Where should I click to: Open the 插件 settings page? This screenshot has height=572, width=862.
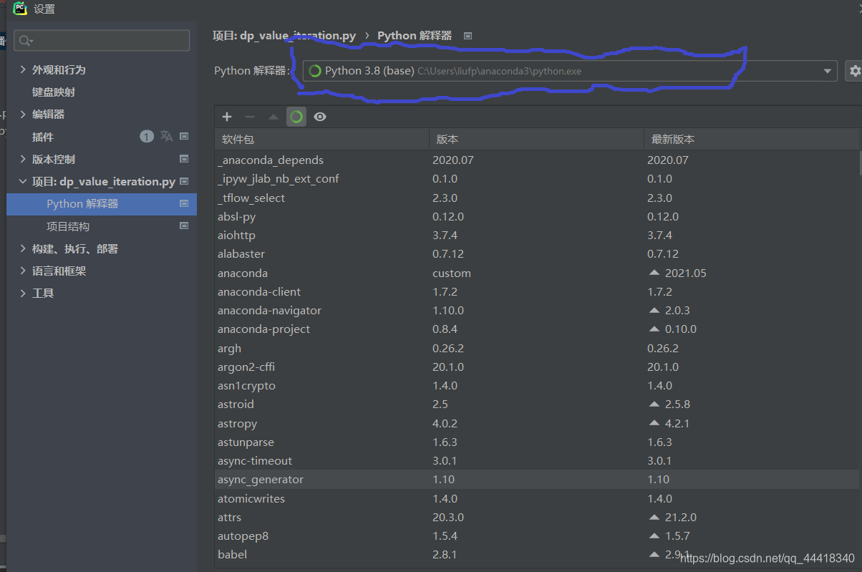tap(43, 137)
